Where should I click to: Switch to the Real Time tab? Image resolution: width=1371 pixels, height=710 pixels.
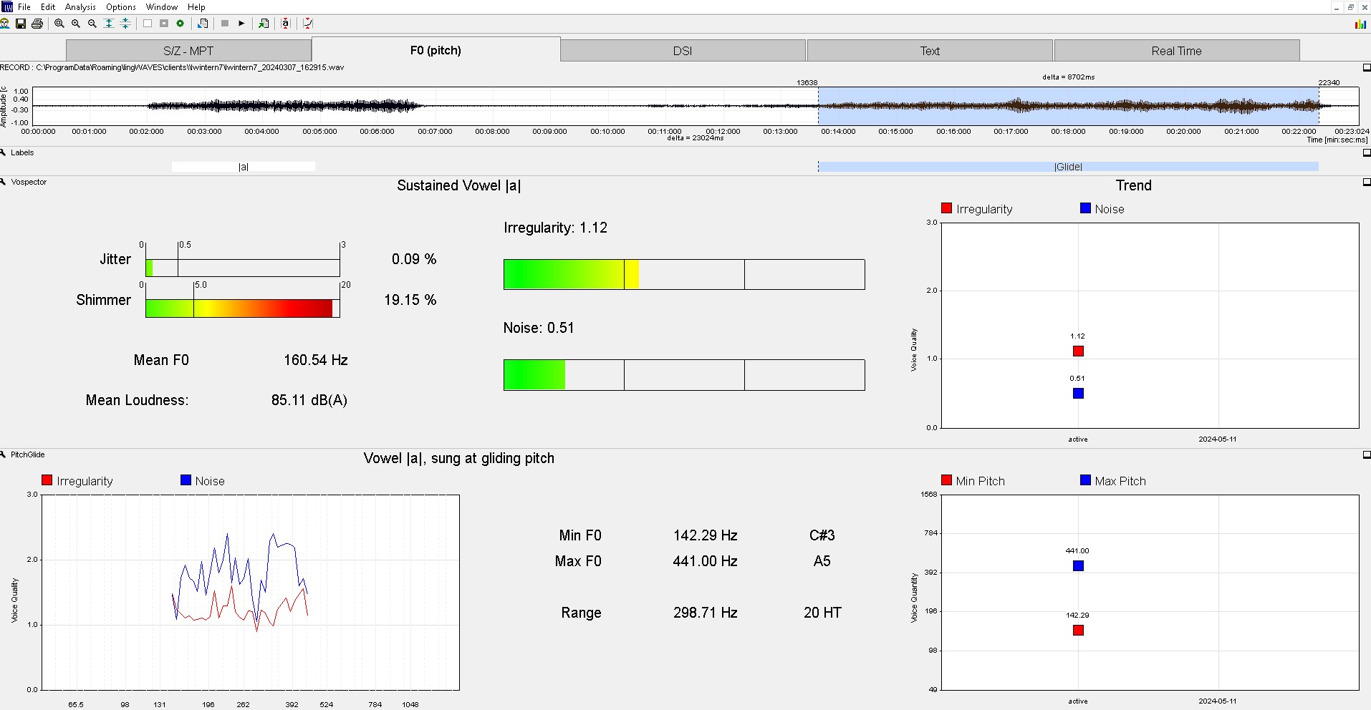[x=1177, y=50]
